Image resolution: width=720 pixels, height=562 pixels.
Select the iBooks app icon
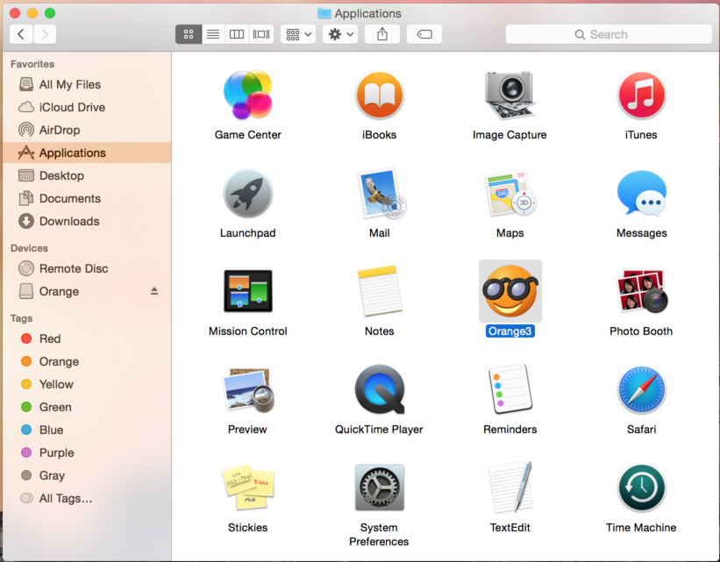tap(379, 95)
